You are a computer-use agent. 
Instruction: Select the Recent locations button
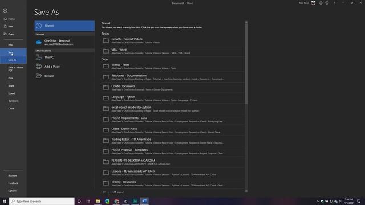click(x=64, y=26)
